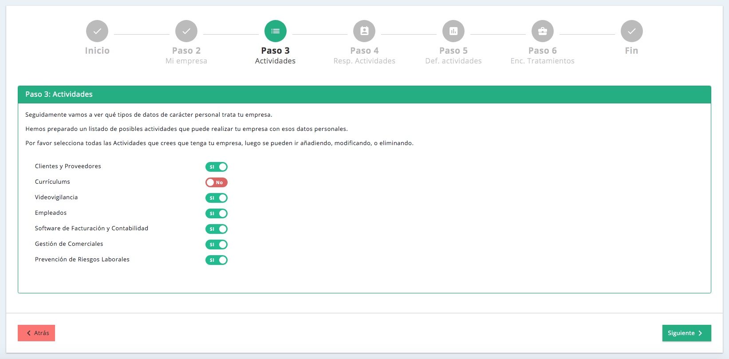Click the 'Mi empresa' step subtitle
The height and width of the screenshot is (359, 729).
pos(186,61)
